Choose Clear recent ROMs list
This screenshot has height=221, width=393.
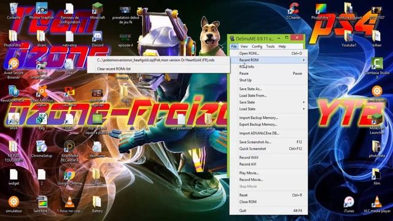(x=158, y=69)
